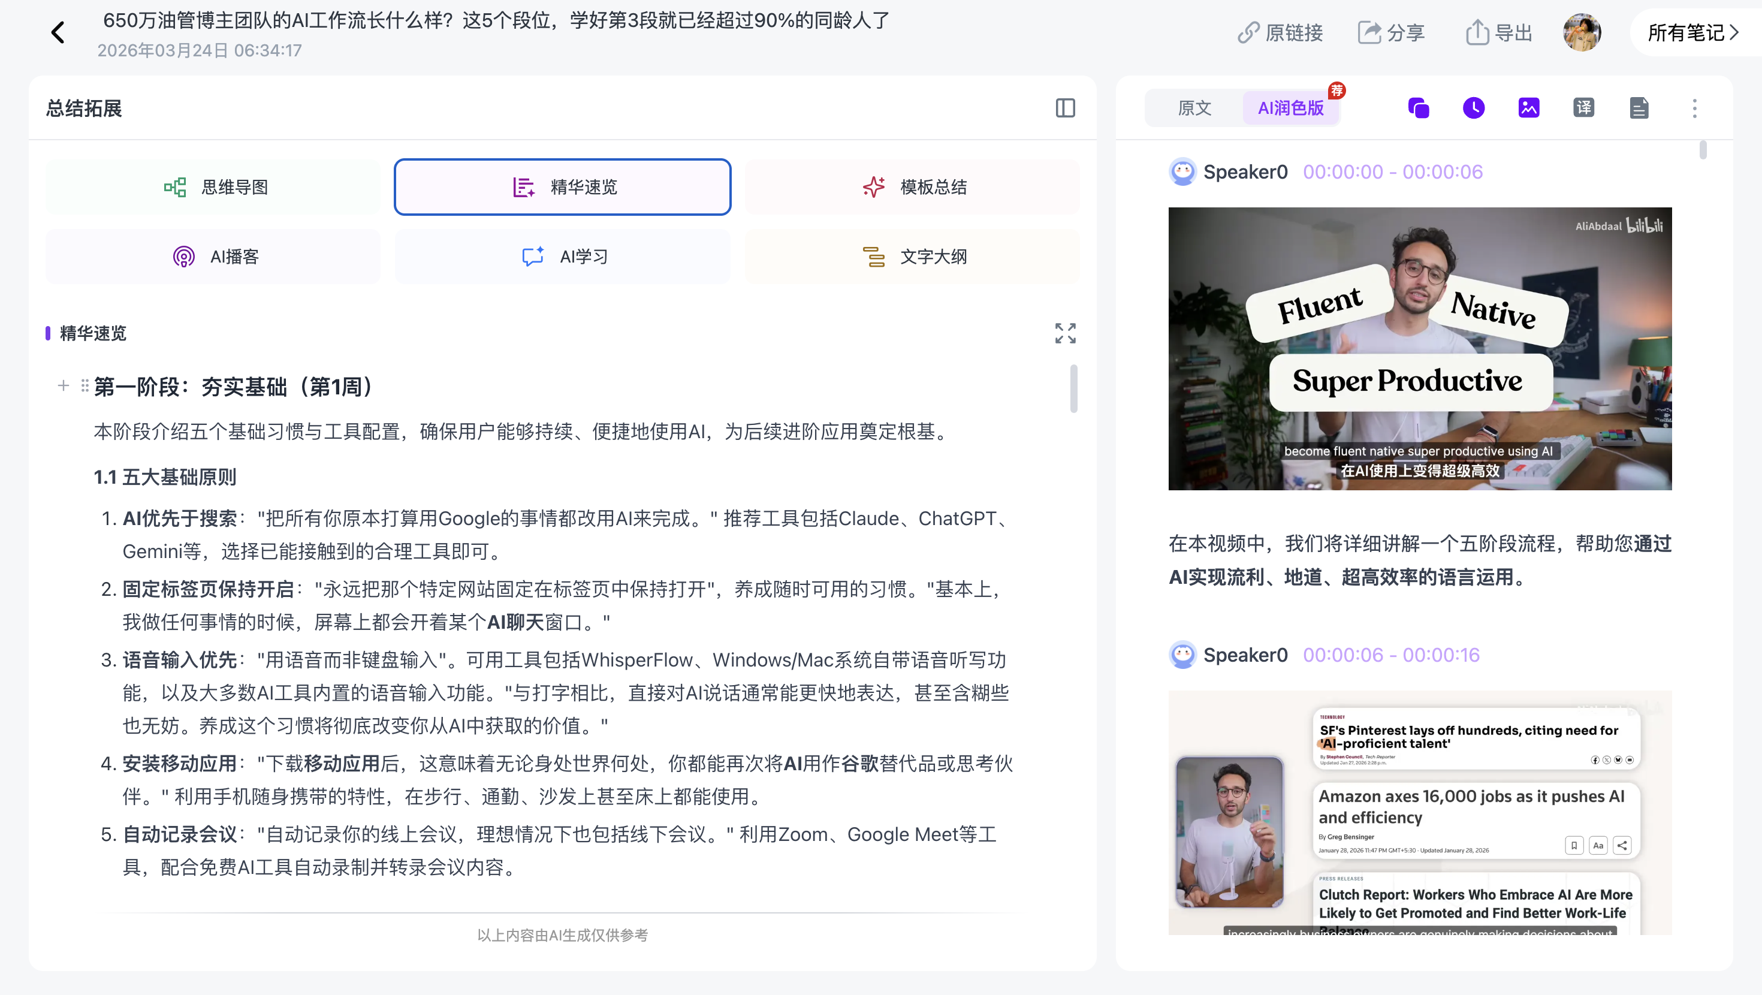Viewport: 1762px width, 995px height.
Task: Open 所有笔记 all notes panel
Action: pyautogui.click(x=1693, y=32)
